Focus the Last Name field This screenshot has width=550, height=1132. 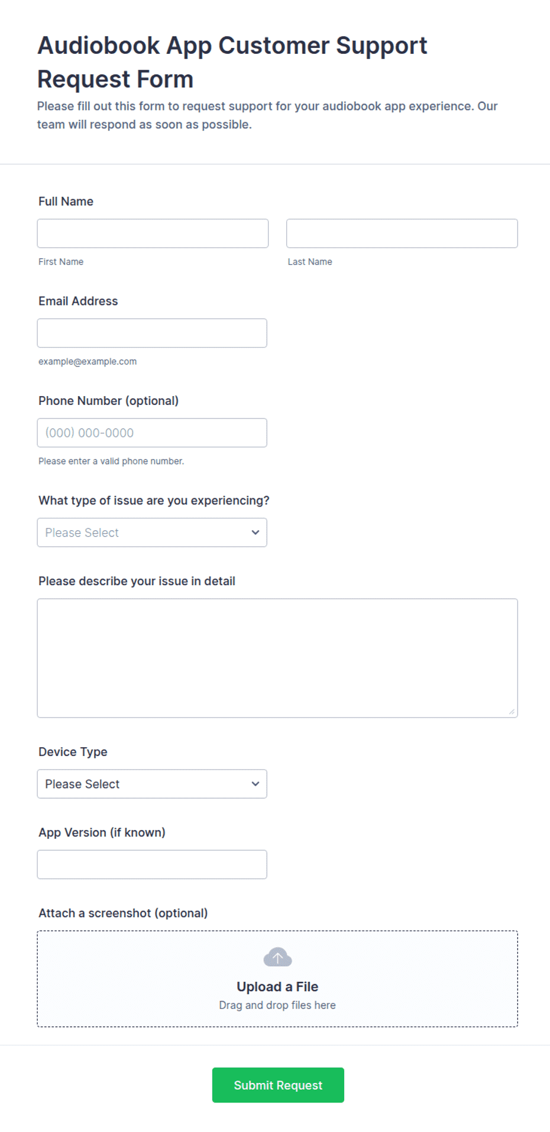tap(402, 233)
